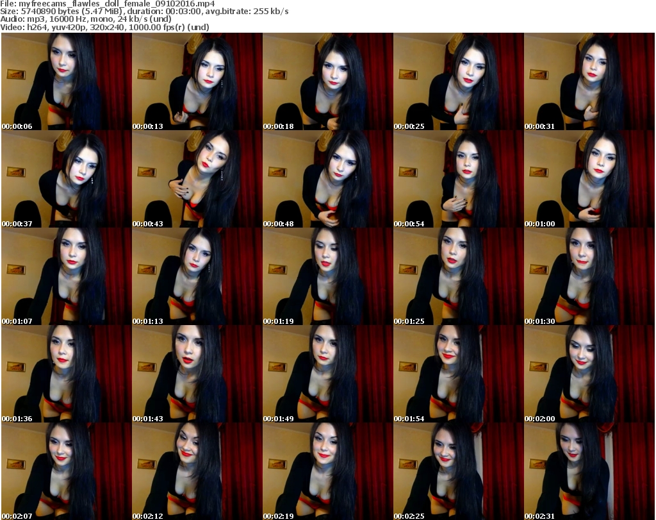The height and width of the screenshot is (520, 656).
Task: Select the frame at 00:00:31
Action: point(589,81)
